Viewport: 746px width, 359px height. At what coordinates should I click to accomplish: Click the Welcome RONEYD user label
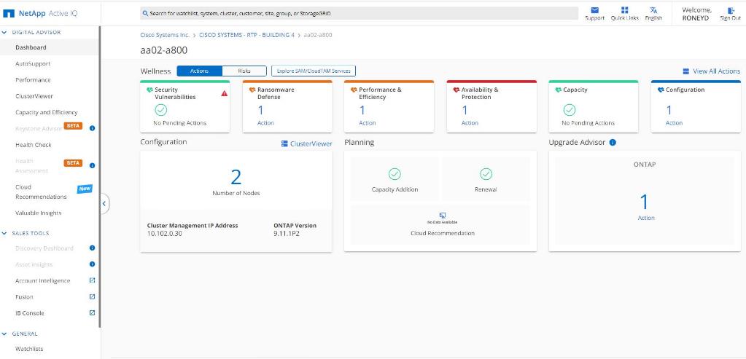coord(696,14)
